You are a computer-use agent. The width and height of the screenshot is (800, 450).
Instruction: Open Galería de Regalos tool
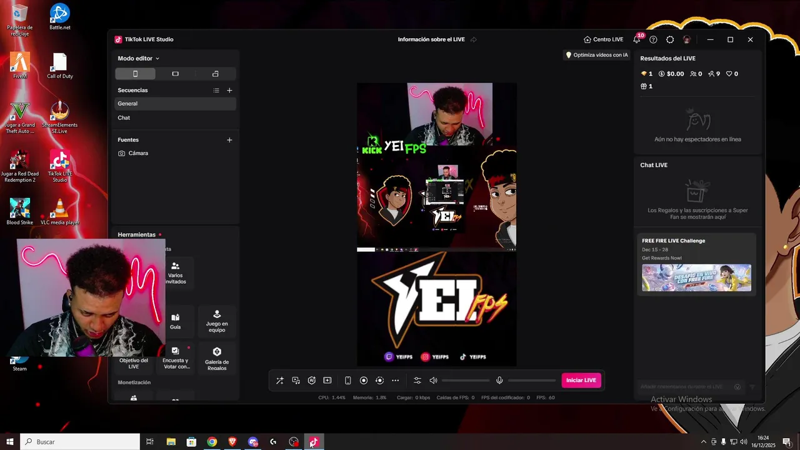pos(217,359)
